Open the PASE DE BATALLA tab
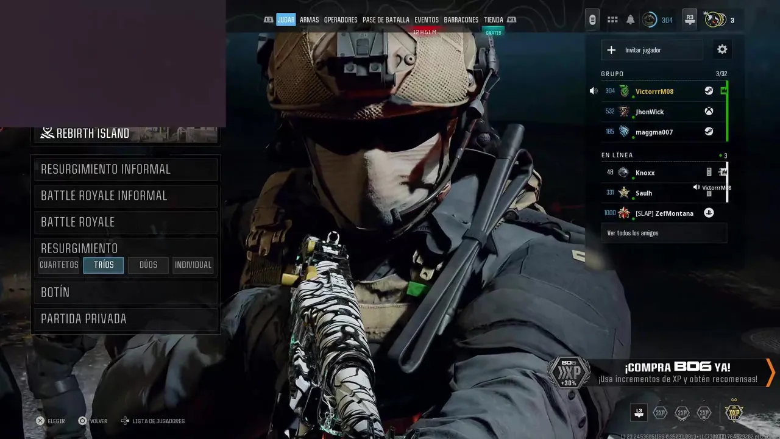This screenshot has height=439, width=780. click(x=386, y=20)
